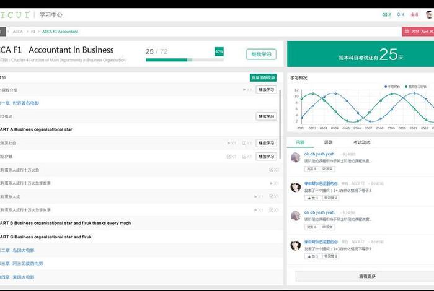The height and width of the screenshot is (291, 434).
Task: Click the green 批量缓存视频 button
Action: pos(263,77)
